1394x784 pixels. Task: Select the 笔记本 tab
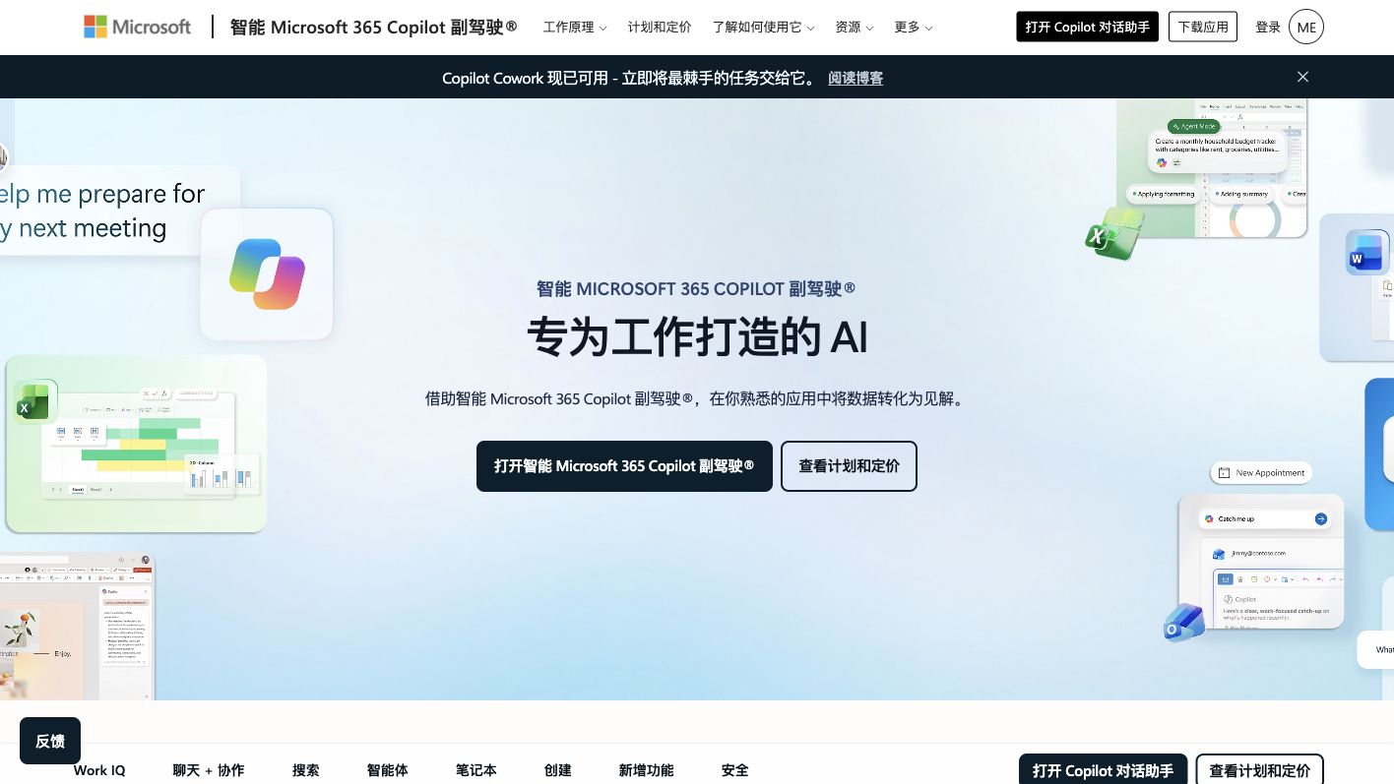[476, 770]
